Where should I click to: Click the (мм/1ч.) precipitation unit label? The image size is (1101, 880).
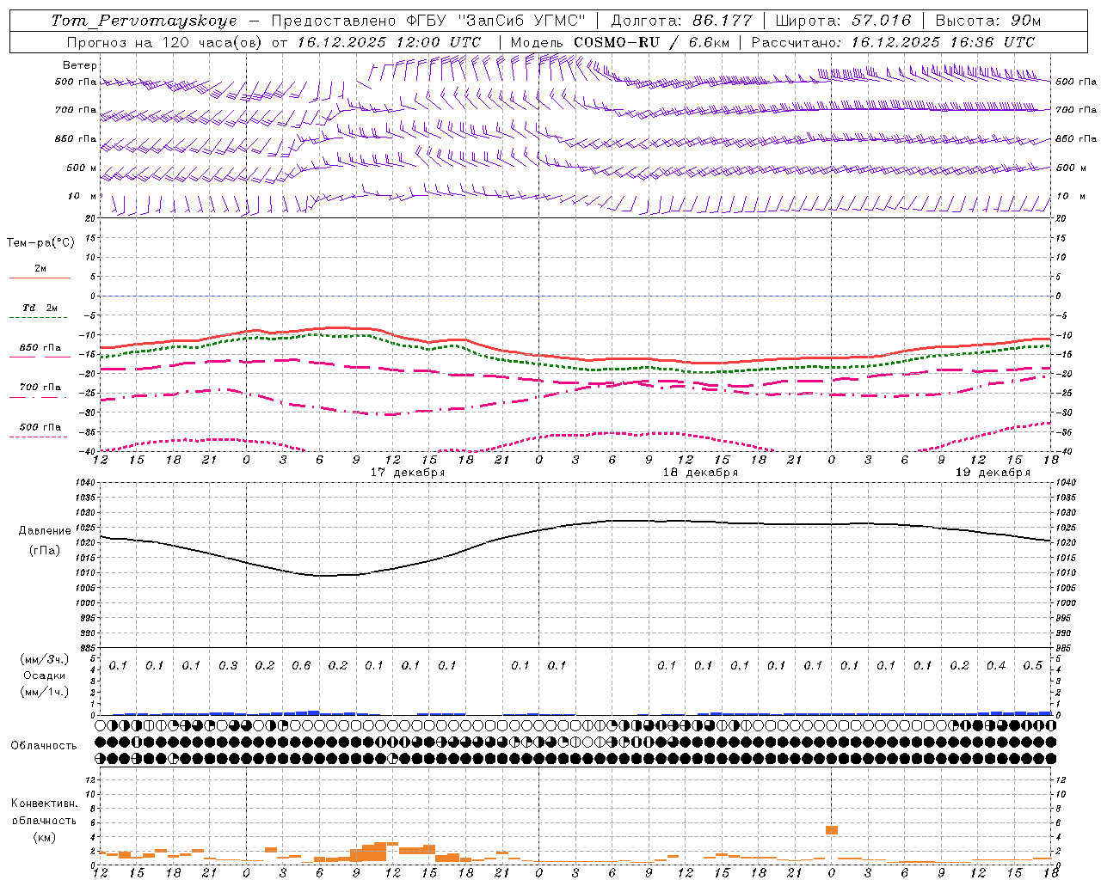coord(45,692)
